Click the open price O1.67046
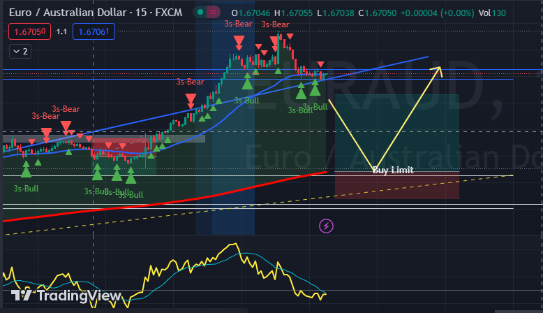 click(x=251, y=13)
